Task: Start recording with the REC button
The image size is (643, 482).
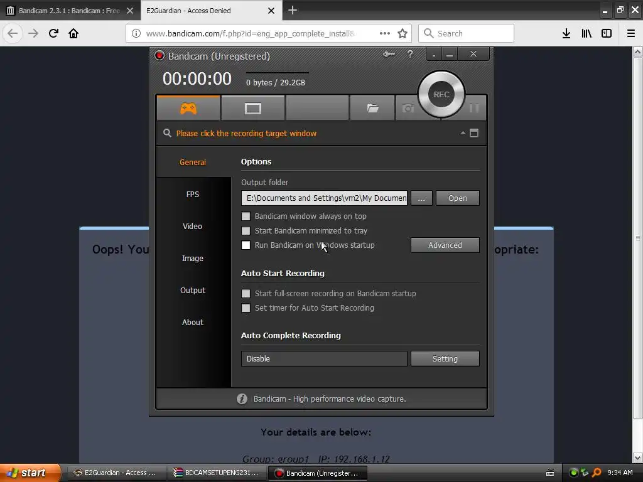Action: click(x=441, y=94)
